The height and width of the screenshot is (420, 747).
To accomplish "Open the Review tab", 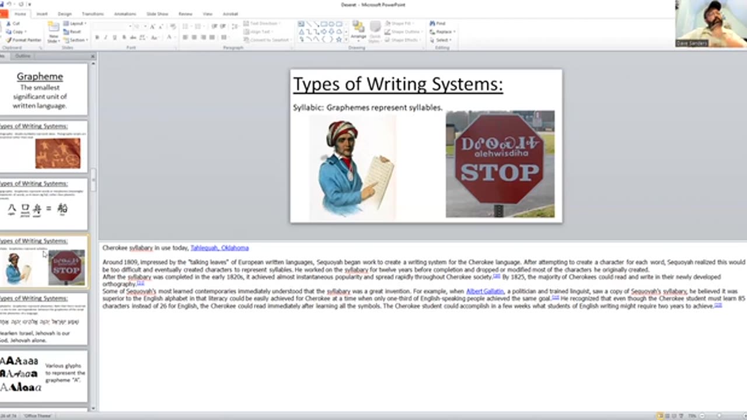I will pos(186,13).
